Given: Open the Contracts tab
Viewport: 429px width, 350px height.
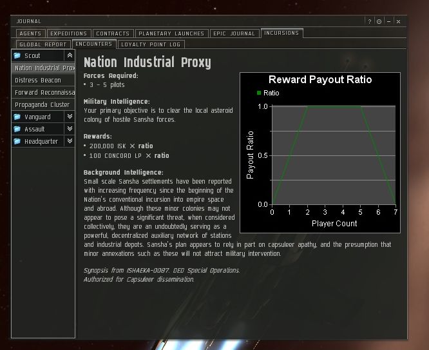Looking at the screenshot, I should coord(113,34).
